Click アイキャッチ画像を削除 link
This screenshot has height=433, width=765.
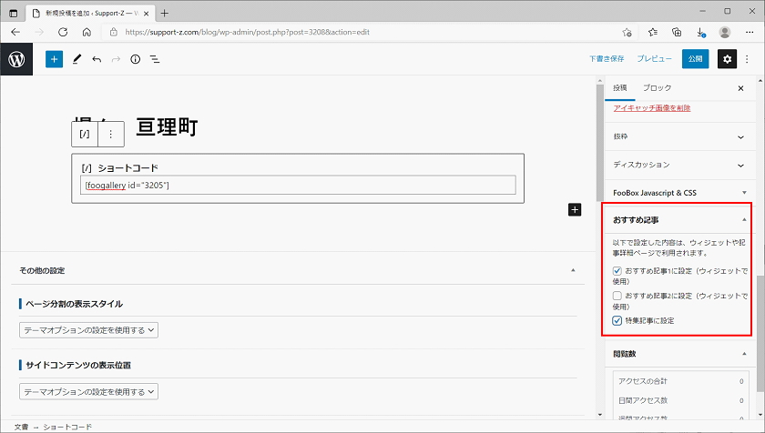(x=652, y=108)
